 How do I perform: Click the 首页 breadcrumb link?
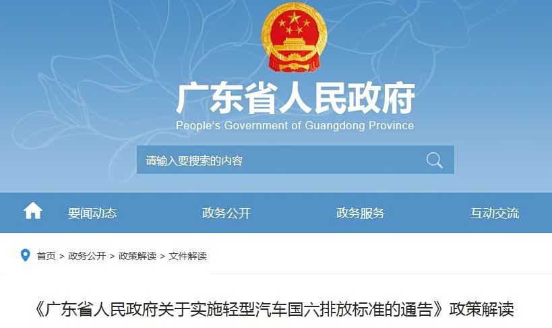click(x=46, y=256)
